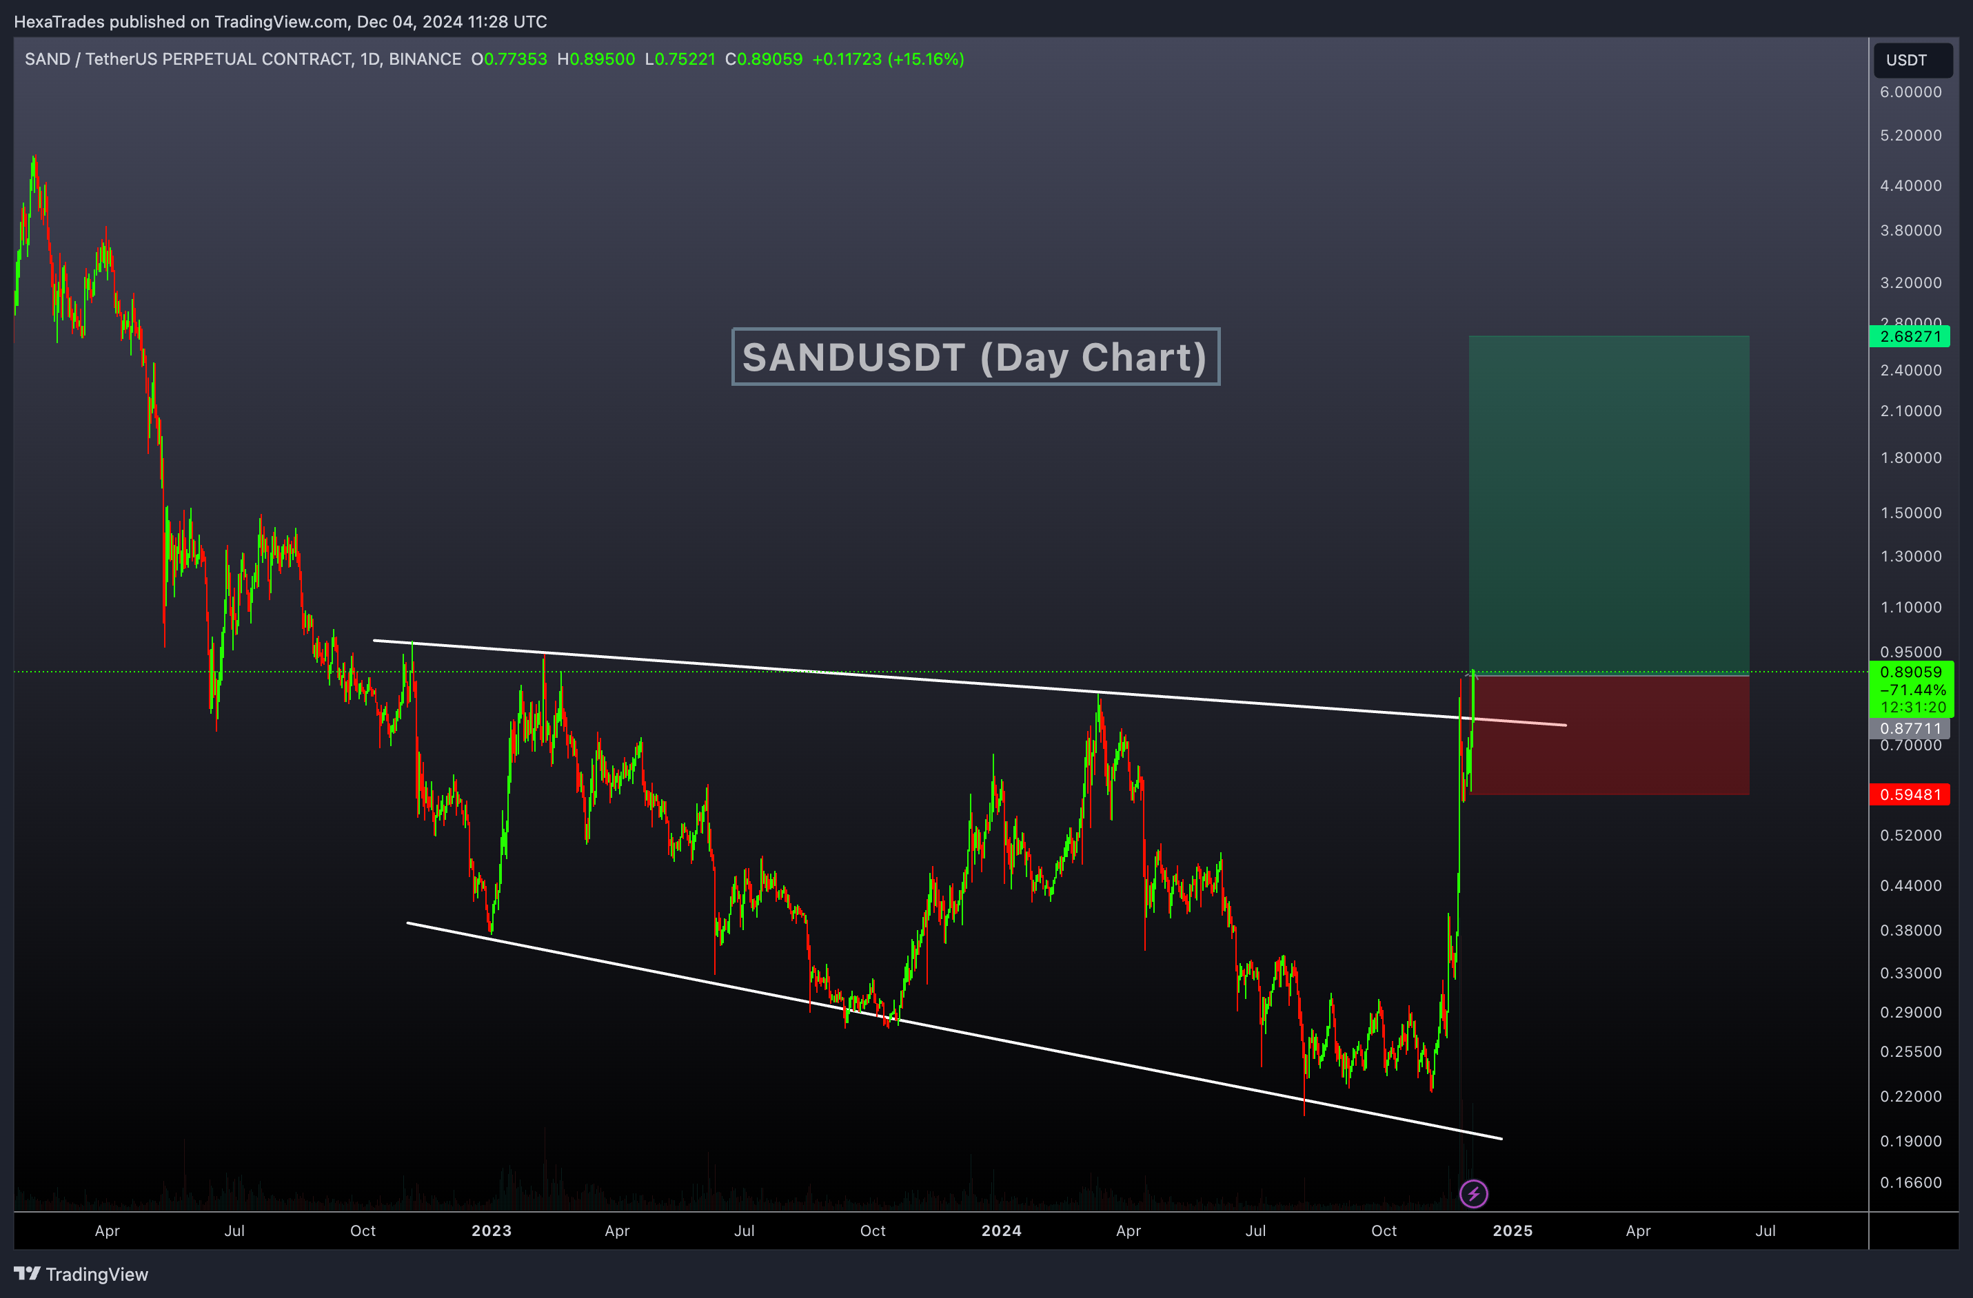Click the 3.20000 price axis label
The image size is (1973, 1298).
(1910, 282)
